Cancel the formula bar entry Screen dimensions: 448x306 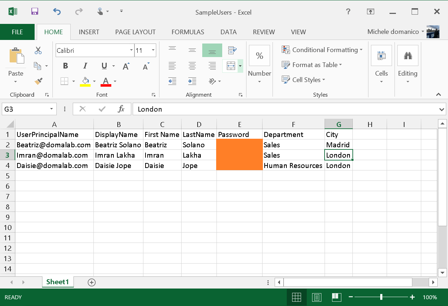[x=83, y=109]
